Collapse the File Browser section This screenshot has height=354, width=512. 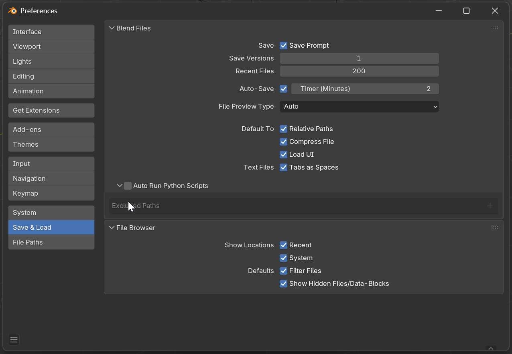click(x=112, y=228)
